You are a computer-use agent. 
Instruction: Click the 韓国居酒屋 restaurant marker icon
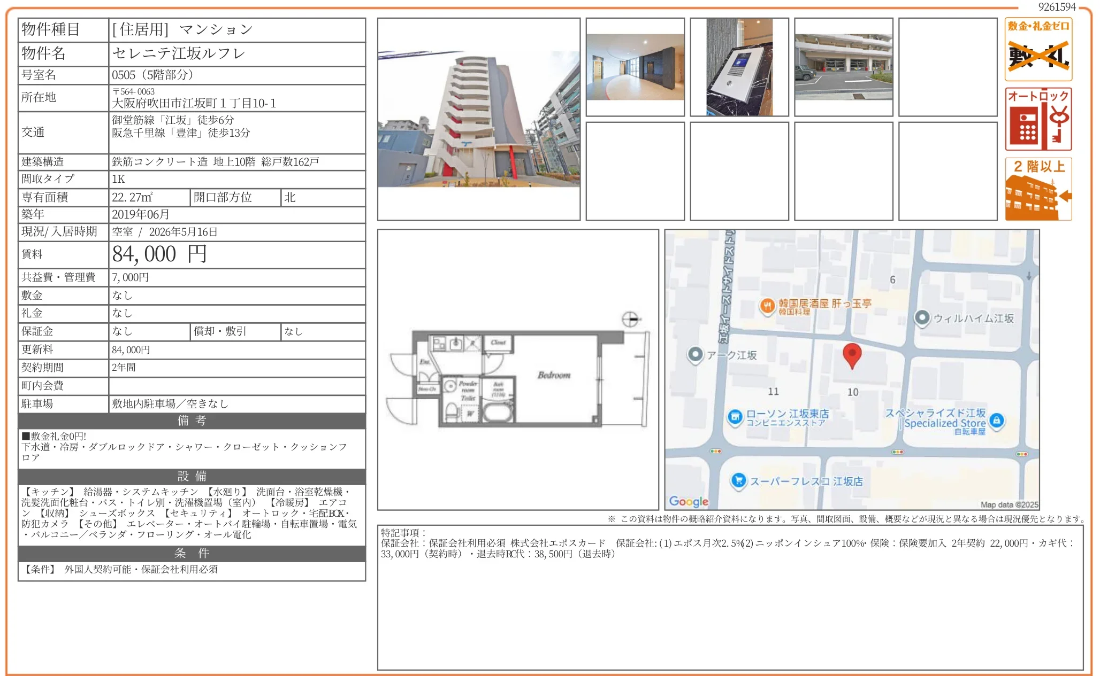[x=767, y=306]
